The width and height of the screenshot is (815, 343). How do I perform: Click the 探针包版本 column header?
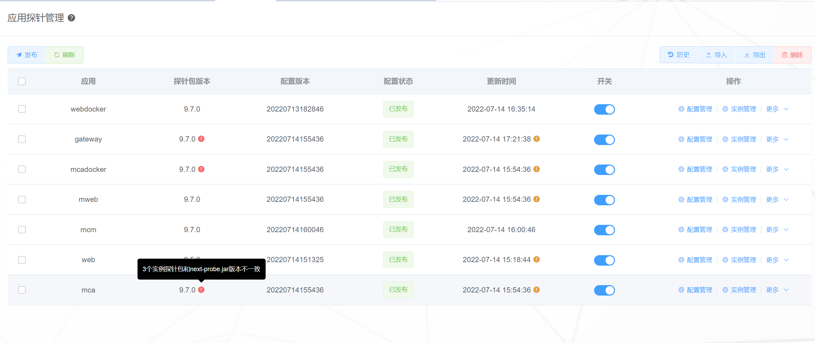click(192, 81)
